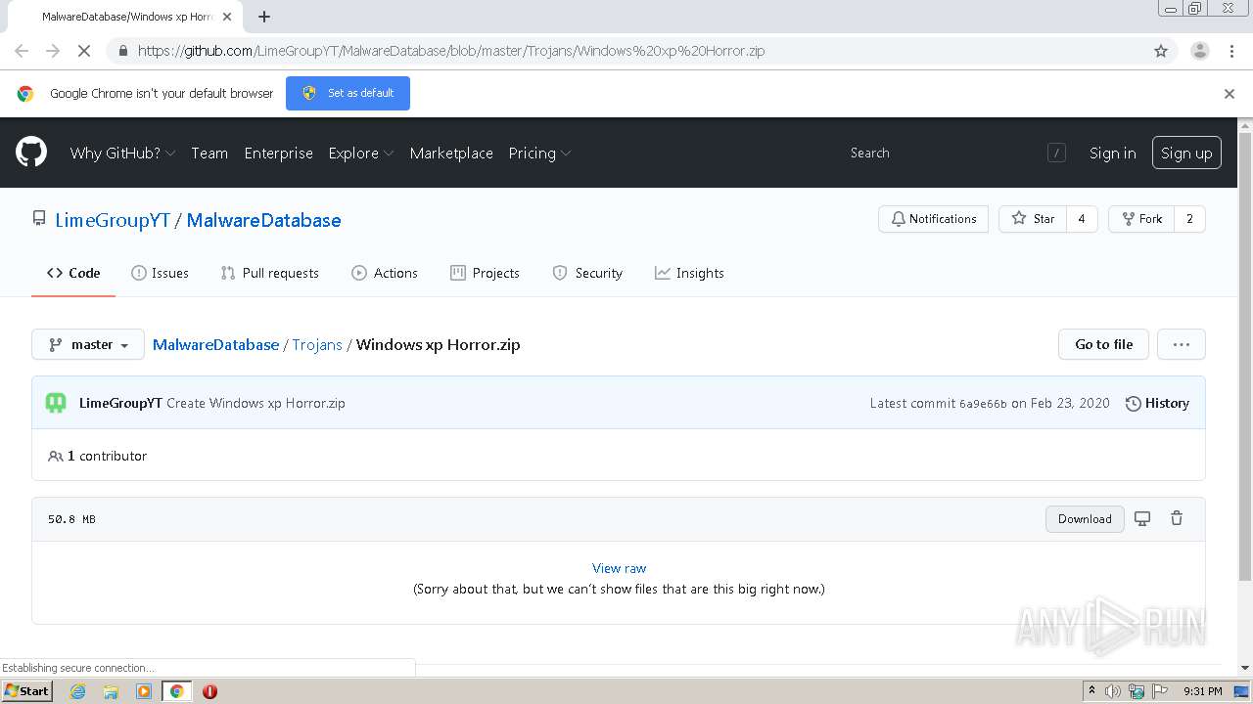Open the media player taskbar icon

(x=144, y=691)
